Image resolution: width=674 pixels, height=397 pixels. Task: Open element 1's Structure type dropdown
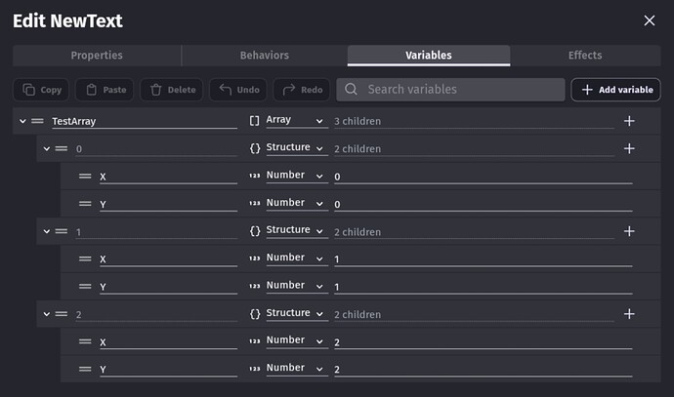click(297, 230)
